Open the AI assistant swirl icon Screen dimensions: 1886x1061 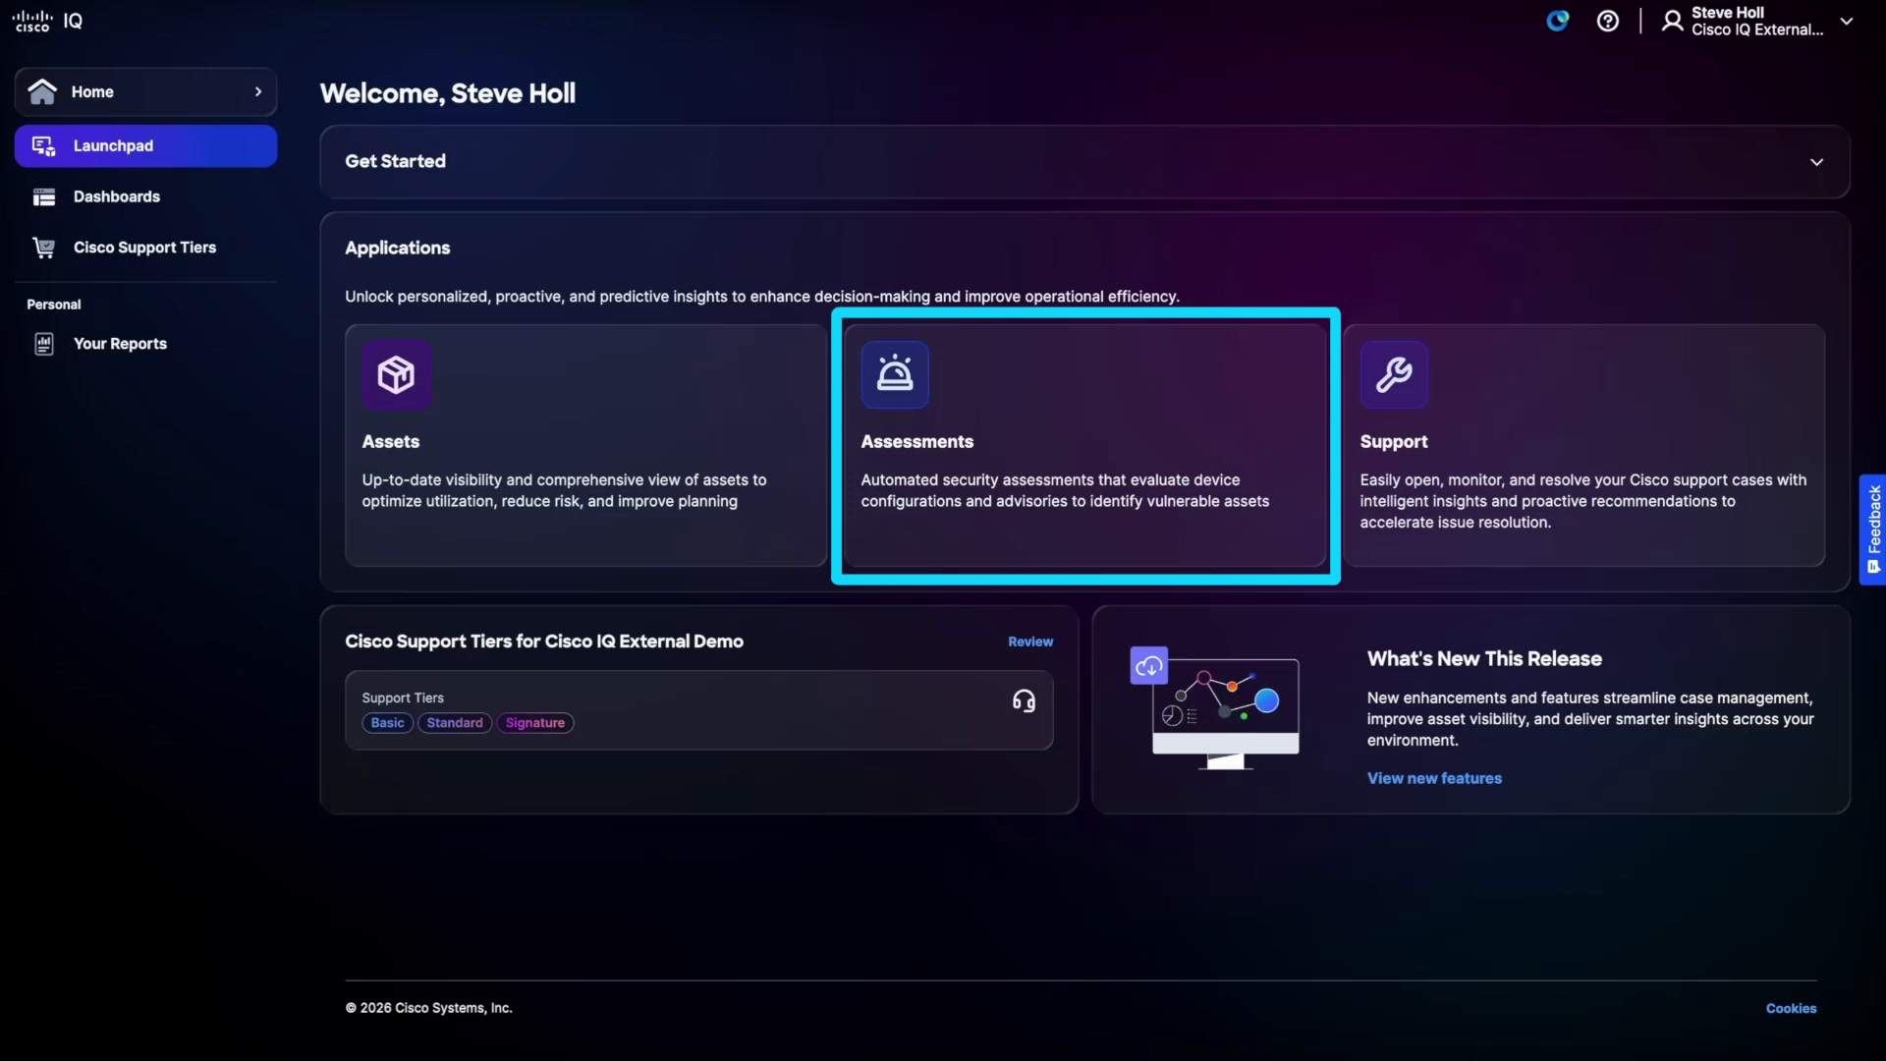pyautogui.click(x=1558, y=21)
